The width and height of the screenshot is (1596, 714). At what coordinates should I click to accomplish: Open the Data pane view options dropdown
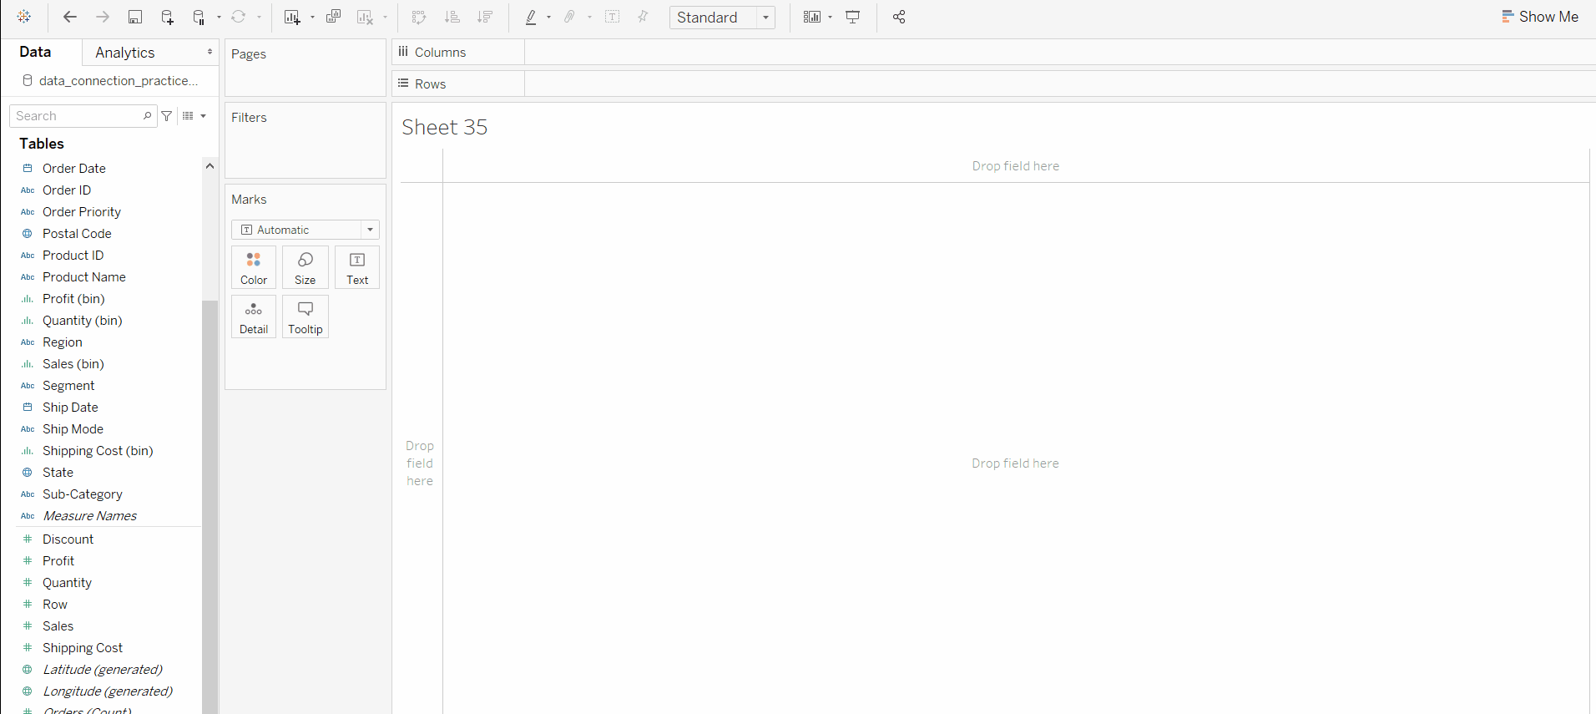(194, 116)
